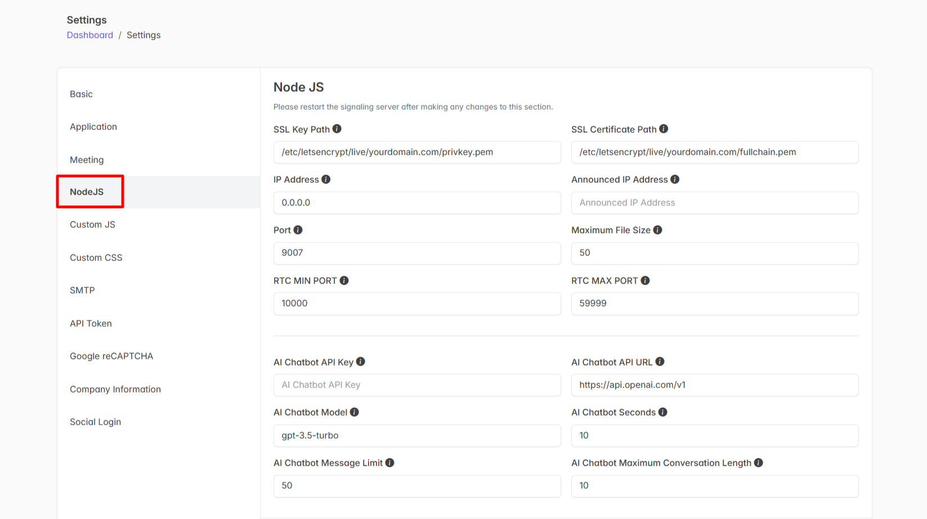Click the Maximum File Size info icon
This screenshot has height=519, width=927.
657,230
